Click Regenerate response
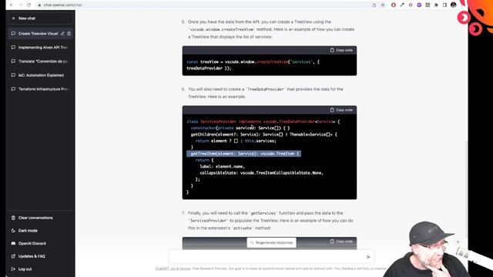 (x=271, y=243)
